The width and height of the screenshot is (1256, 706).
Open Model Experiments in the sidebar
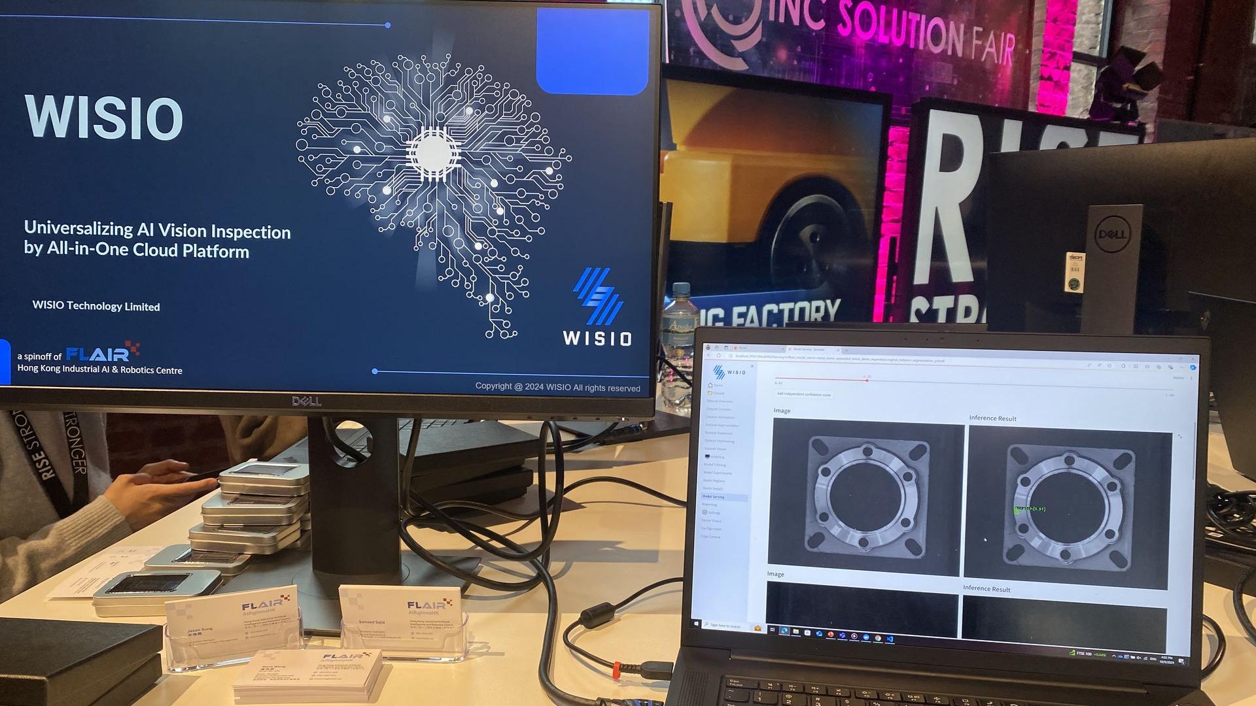pos(718,473)
